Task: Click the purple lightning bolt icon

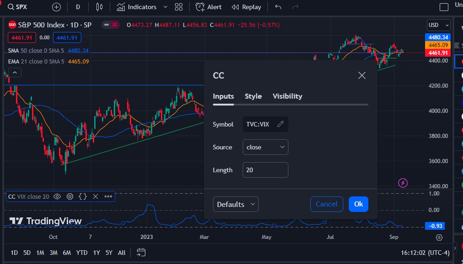Action: pyautogui.click(x=403, y=183)
